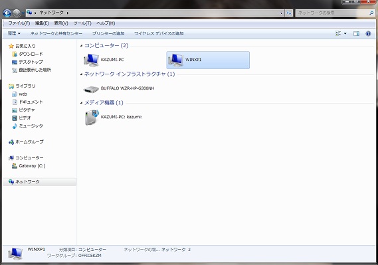Click OFFICEKZM workgroup value in details pane
Image resolution: width=378 pixels, height=265 pixels.
point(90,256)
